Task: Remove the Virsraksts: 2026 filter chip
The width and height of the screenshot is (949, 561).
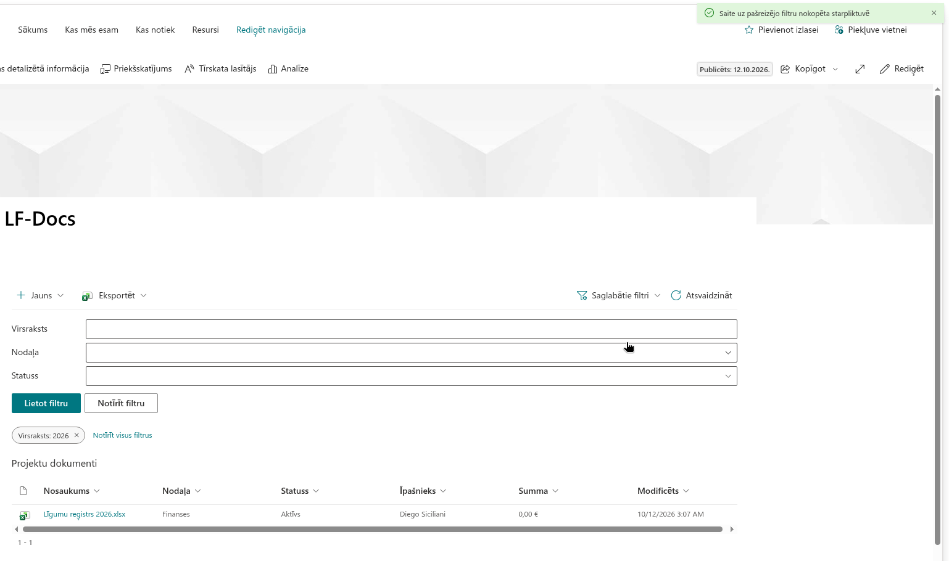Action: [77, 435]
